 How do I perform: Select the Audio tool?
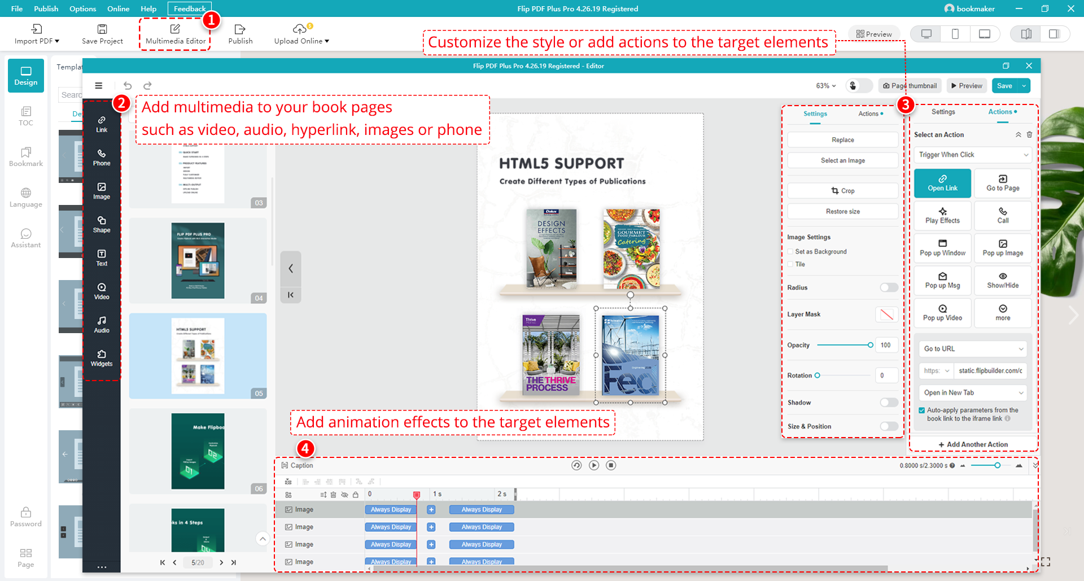pos(102,324)
